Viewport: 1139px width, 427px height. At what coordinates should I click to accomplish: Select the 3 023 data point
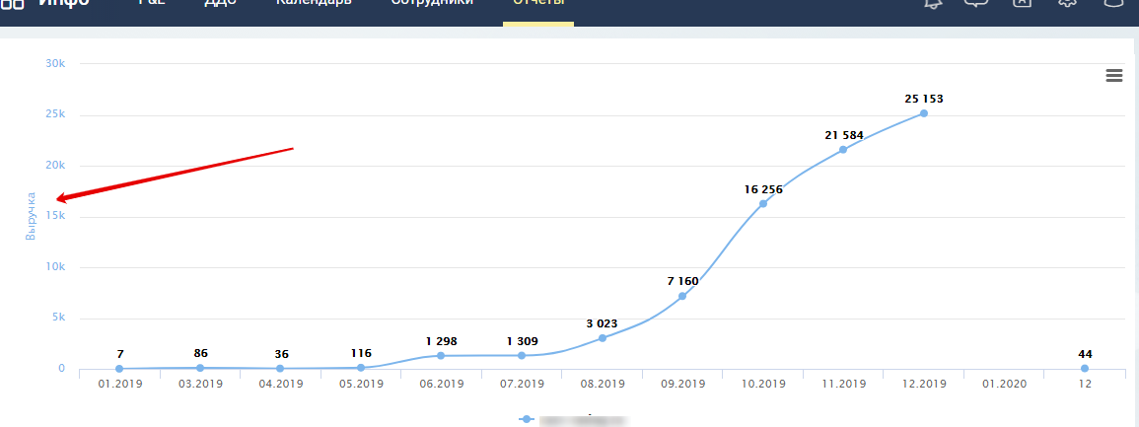tap(603, 338)
